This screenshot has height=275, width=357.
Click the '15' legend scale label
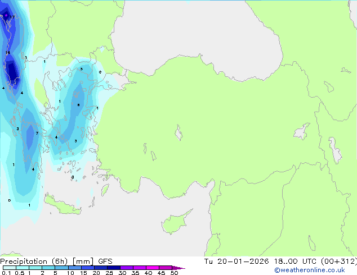(x=83, y=273)
